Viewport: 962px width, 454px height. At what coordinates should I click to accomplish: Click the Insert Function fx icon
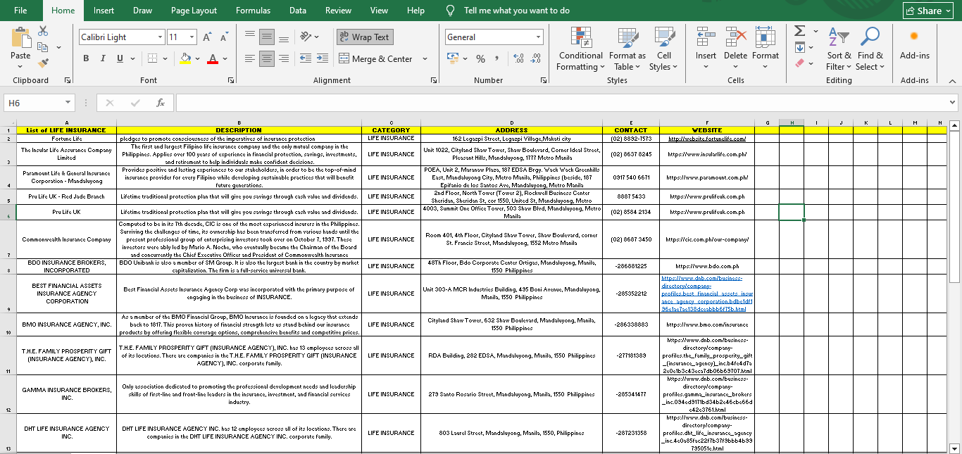161,103
